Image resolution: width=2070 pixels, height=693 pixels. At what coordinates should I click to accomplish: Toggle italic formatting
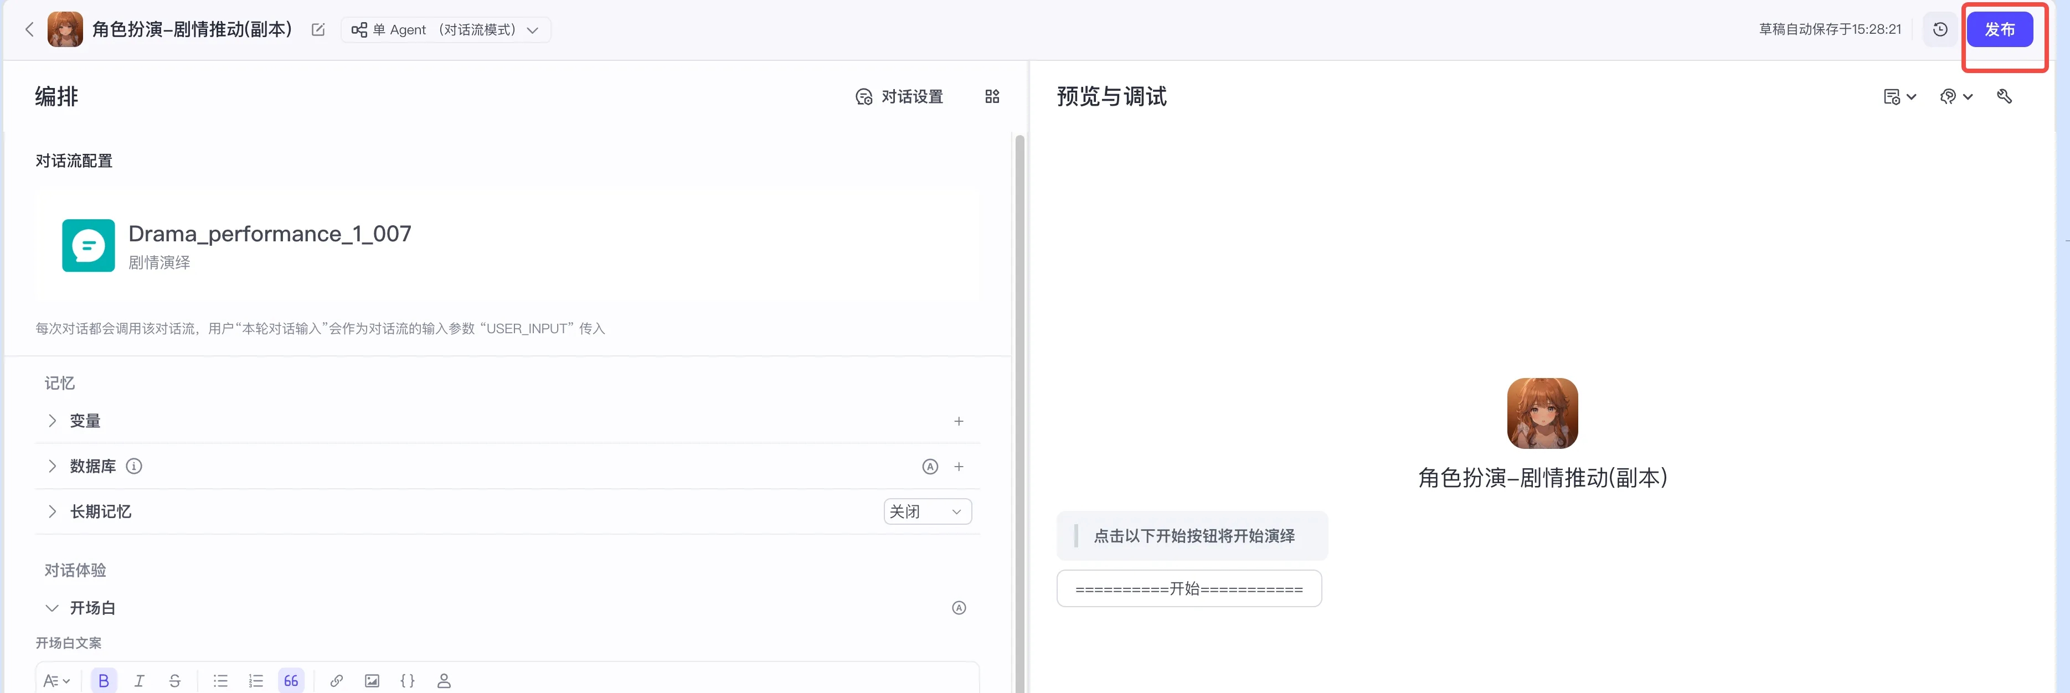[x=139, y=680]
